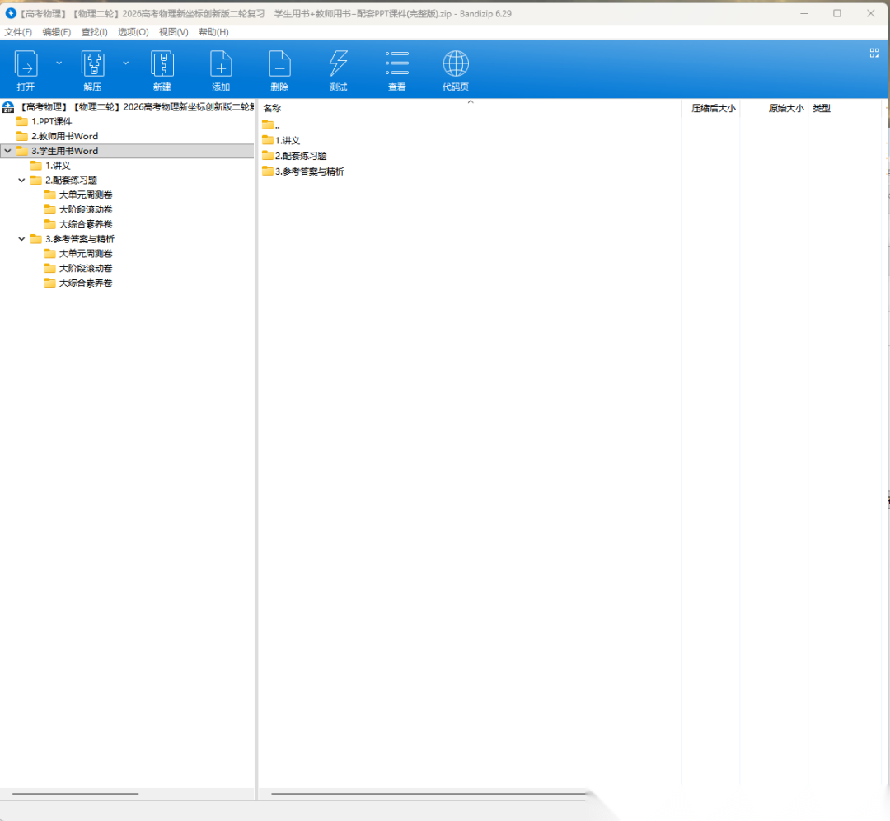Click the 代码页 (Code page) globe icon
Screen dimensions: 890x821
456,64
